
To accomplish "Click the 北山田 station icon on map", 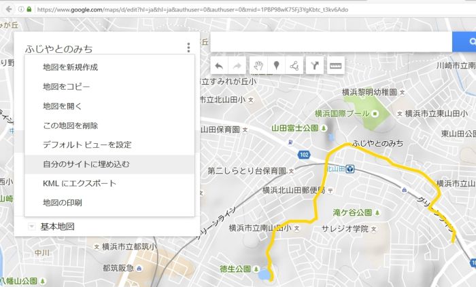I will click(x=350, y=169).
